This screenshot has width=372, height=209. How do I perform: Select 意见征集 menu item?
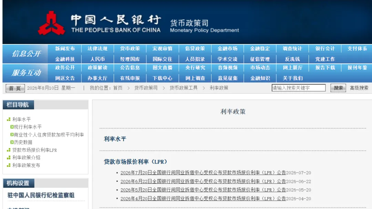click(227, 78)
